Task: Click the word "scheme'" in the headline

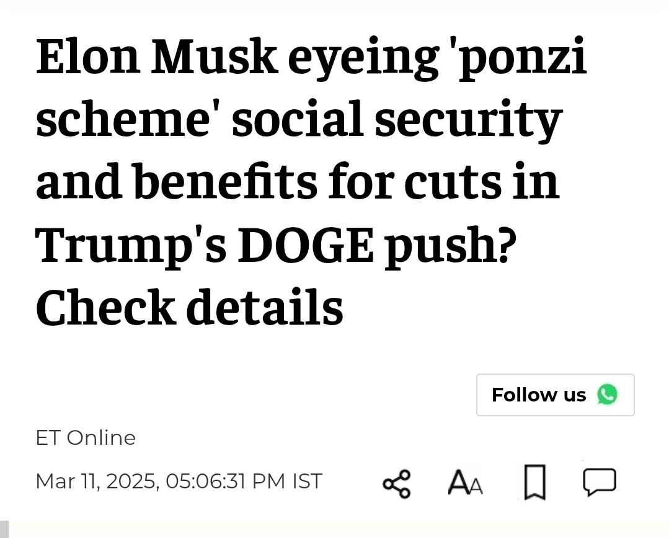Action: point(128,120)
